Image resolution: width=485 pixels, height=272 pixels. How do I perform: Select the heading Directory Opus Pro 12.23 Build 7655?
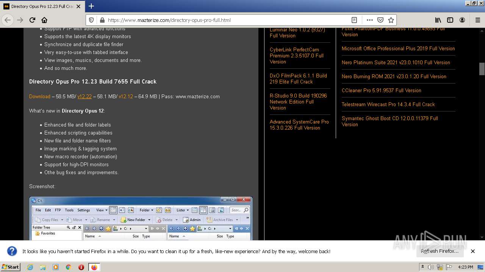(93, 81)
